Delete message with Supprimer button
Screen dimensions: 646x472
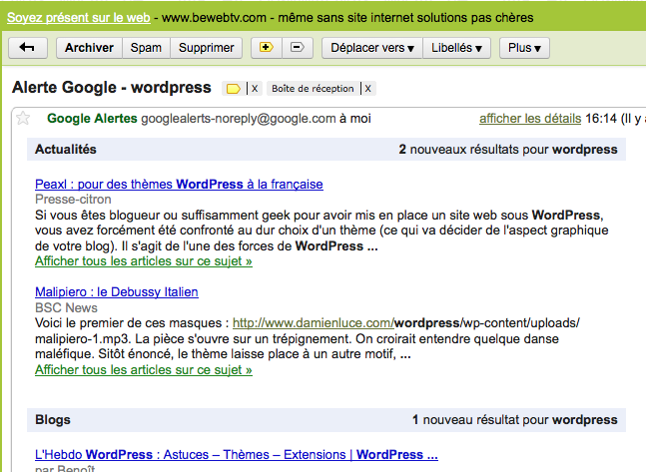point(206,48)
